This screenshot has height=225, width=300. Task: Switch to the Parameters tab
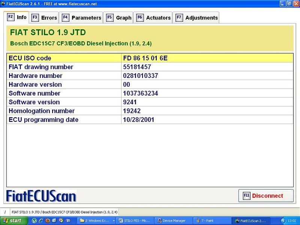(x=82, y=18)
